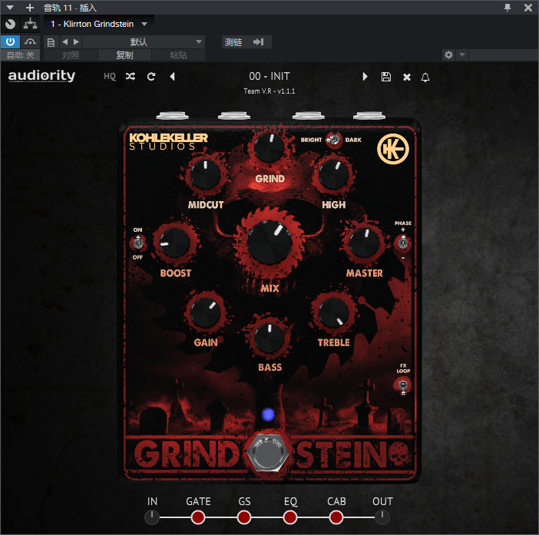Screen dimensions: 539x535
Task: Open notifications bell icon
Action: point(425,77)
